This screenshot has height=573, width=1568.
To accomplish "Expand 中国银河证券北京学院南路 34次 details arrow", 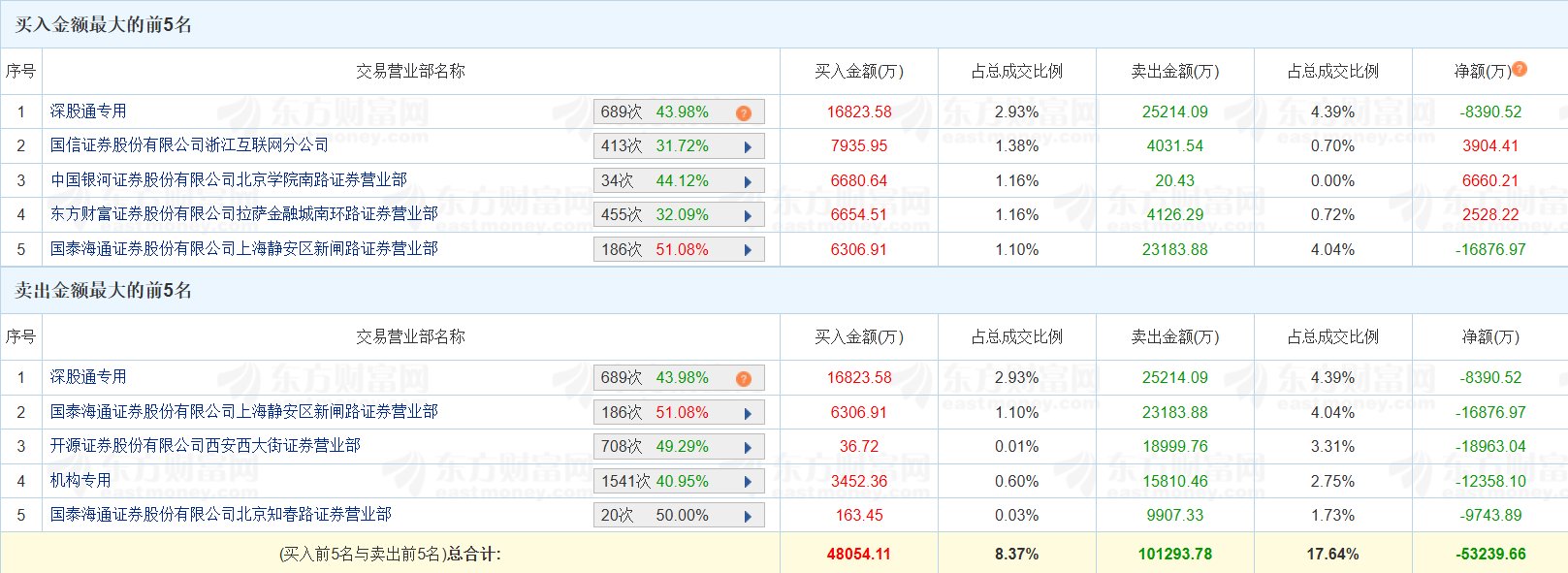I will click(x=748, y=181).
